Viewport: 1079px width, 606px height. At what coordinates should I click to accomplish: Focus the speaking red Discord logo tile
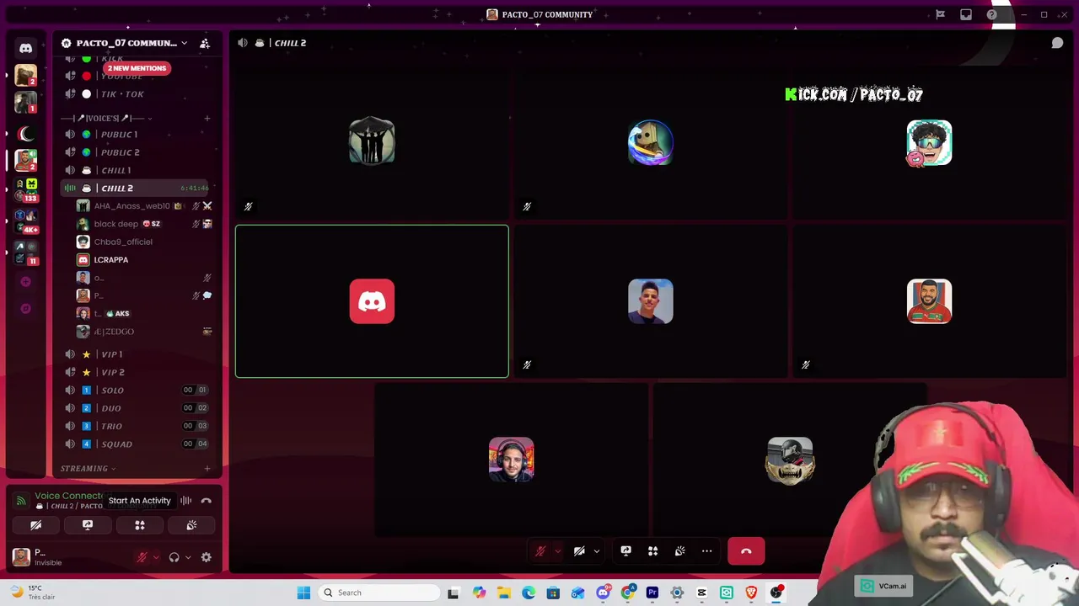pyautogui.click(x=372, y=301)
